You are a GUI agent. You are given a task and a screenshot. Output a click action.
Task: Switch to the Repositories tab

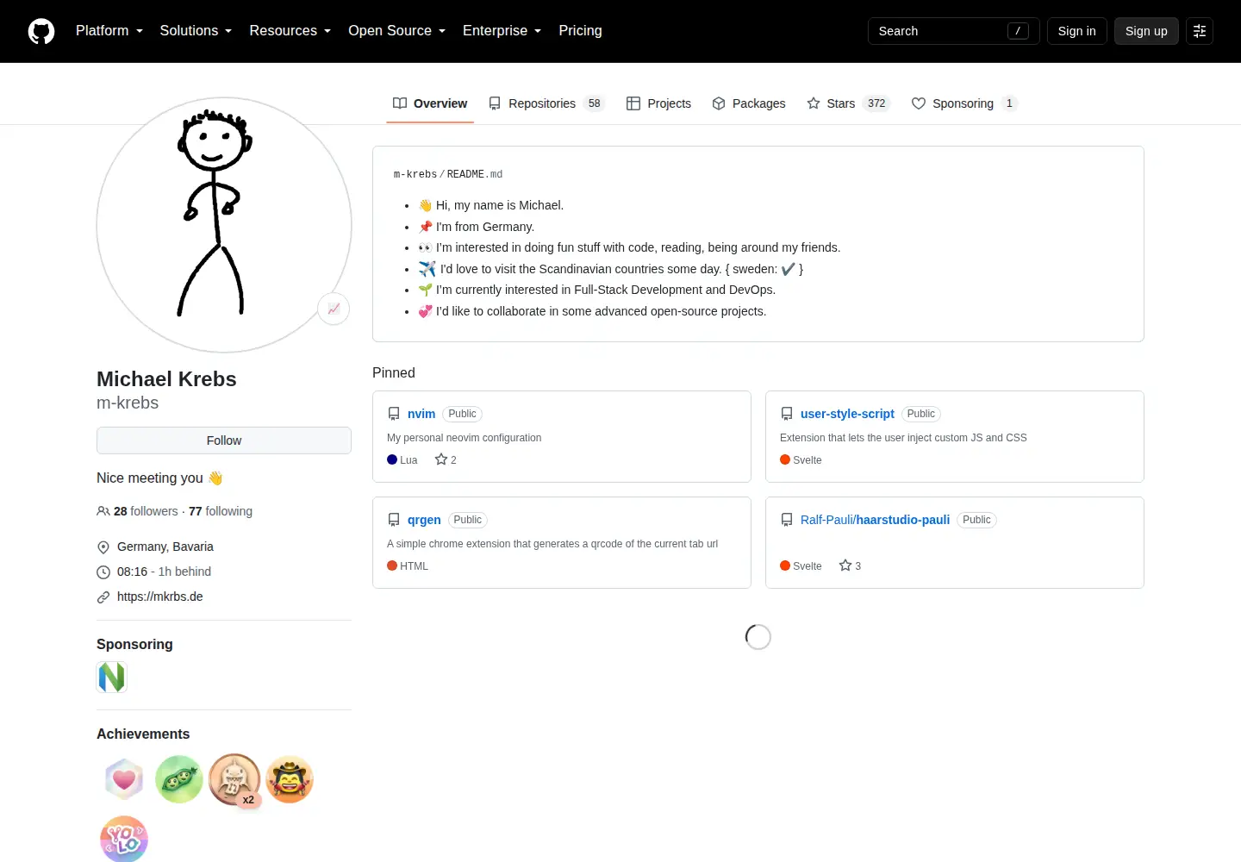coord(546,103)
